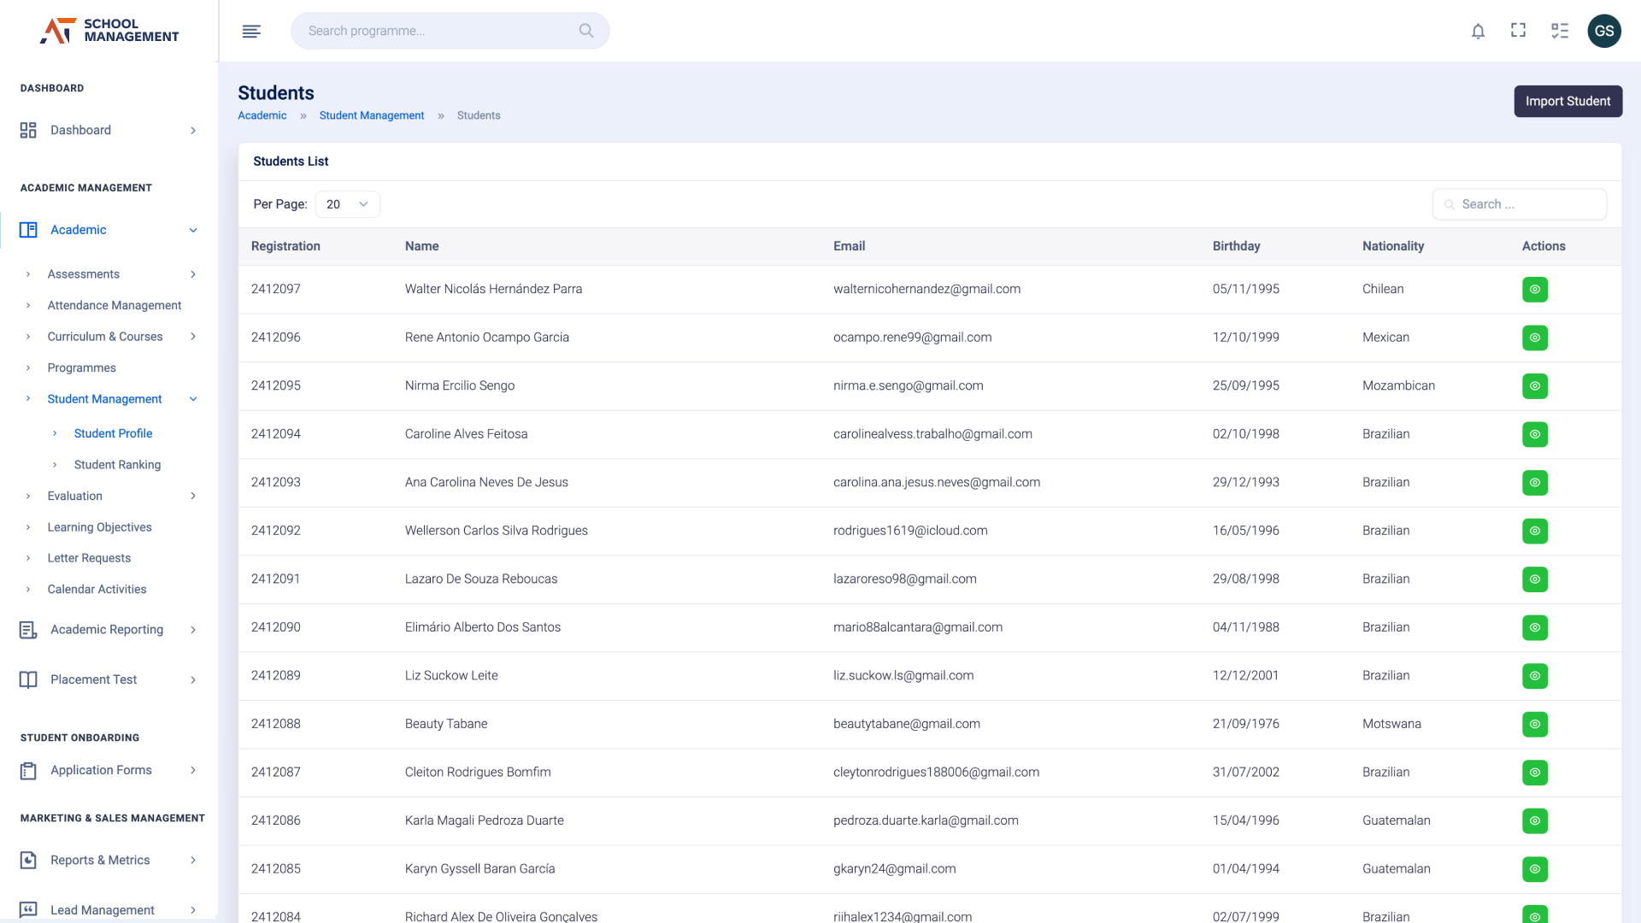The image size is (1641, 923).
Task: Click the Placement Test book icon
Action: pos(28,679)
